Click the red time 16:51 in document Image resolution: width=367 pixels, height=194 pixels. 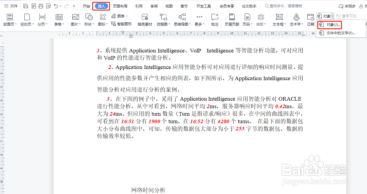(x=127, y=121)
